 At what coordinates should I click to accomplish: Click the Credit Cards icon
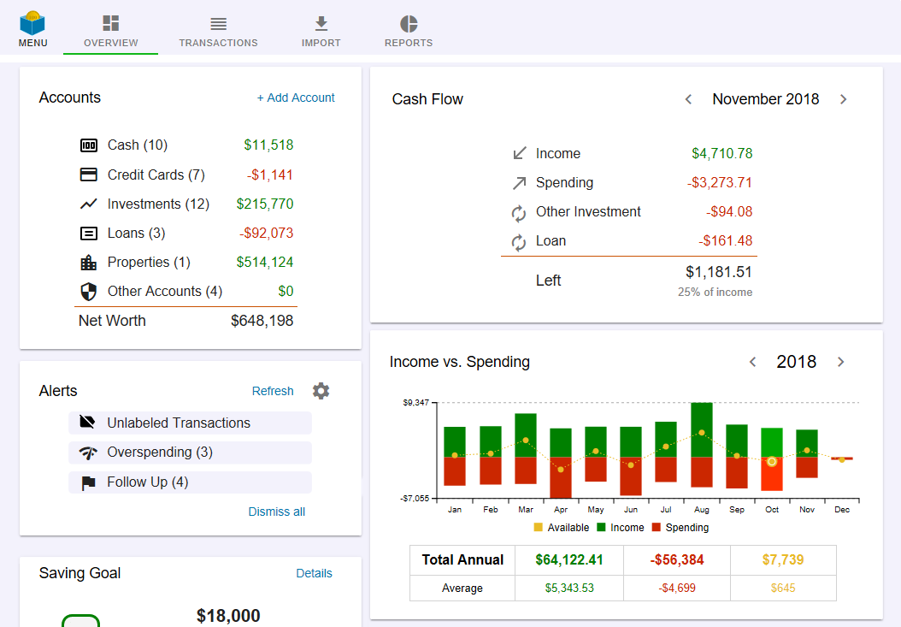(89, 174)
